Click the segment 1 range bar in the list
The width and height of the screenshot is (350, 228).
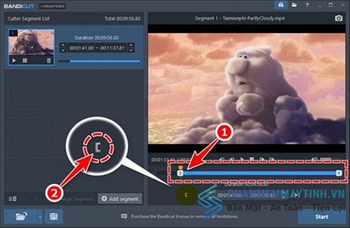pos(100,61)
